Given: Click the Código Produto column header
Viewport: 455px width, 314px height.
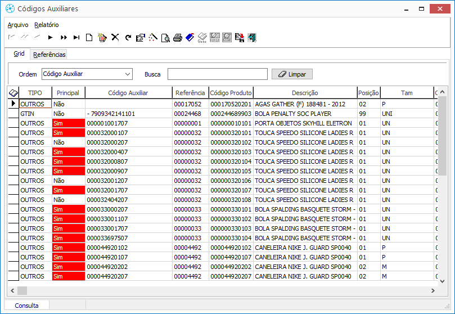Looking at the screenshot, I should click(231, 93).
